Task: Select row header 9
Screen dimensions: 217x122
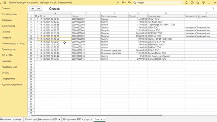Action: pyautogui.click(x=31, y=39)
